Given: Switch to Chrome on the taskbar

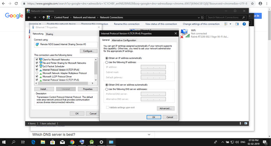Looking at the screenshot, I should tap(72, 142).
